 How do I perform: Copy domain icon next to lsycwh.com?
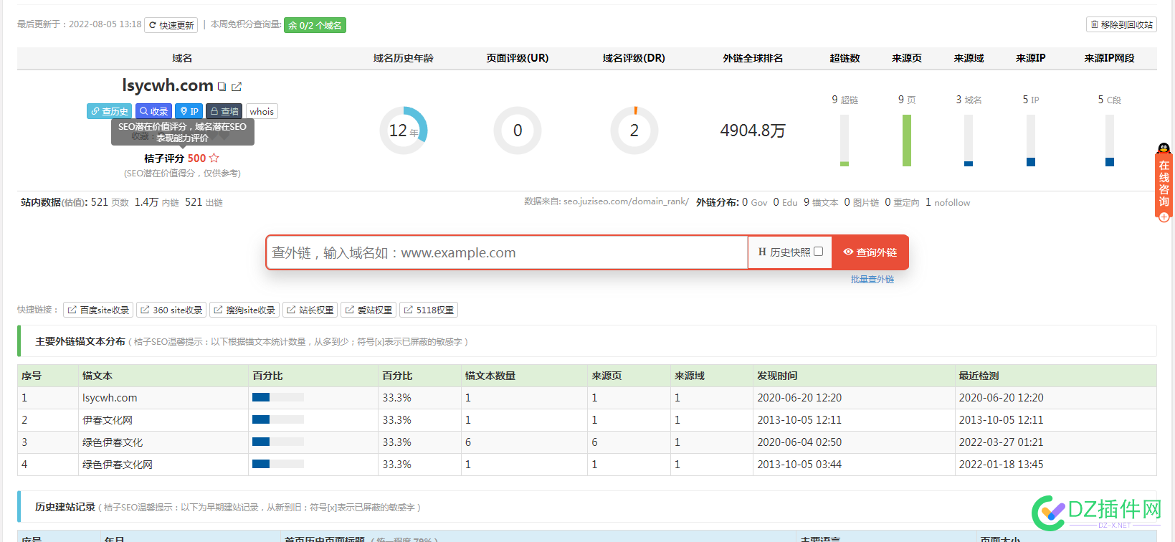pyautogui.click(x=222, y=87)
